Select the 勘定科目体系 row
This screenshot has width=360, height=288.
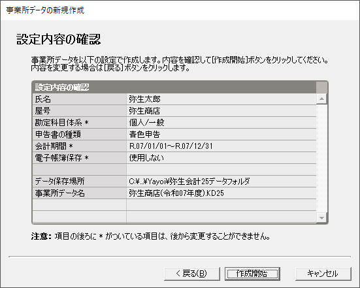(x=174, y=123)
